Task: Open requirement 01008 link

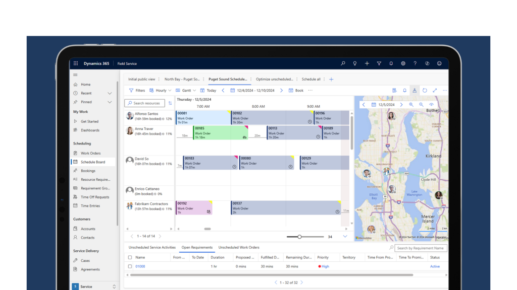Action: pos(140,266)
